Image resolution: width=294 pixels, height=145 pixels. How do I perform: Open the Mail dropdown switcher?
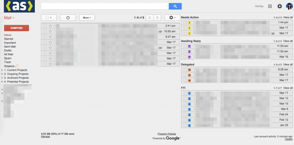pos(9,18)
